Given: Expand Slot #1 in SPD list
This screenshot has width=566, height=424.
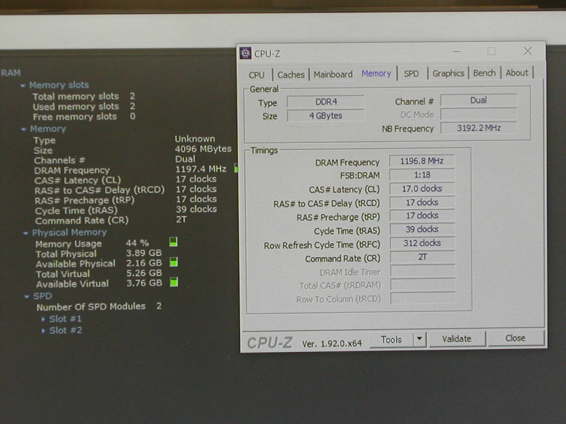Looking at the screenshot, I should [43, 319].
